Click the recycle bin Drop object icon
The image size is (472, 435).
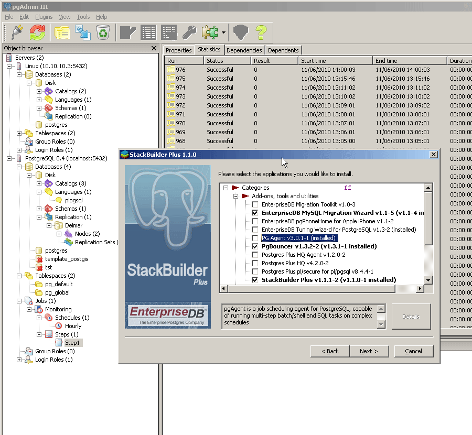coord(103,32)
